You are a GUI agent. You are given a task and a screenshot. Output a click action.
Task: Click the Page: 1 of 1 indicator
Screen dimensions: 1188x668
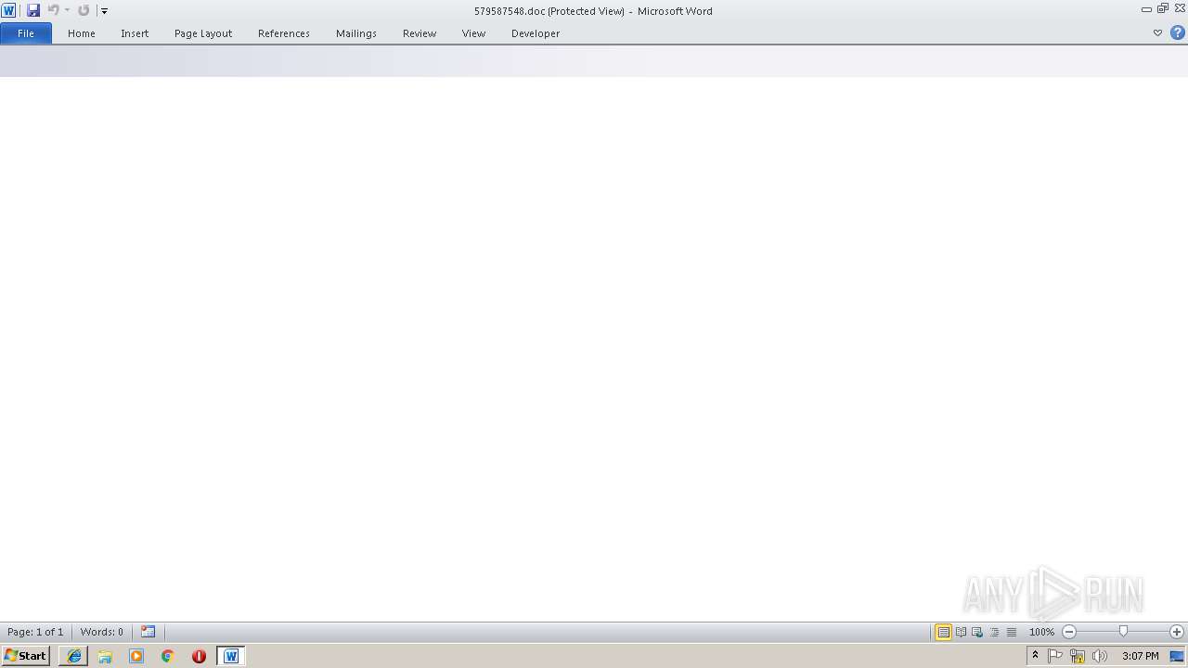click(35, 632)
